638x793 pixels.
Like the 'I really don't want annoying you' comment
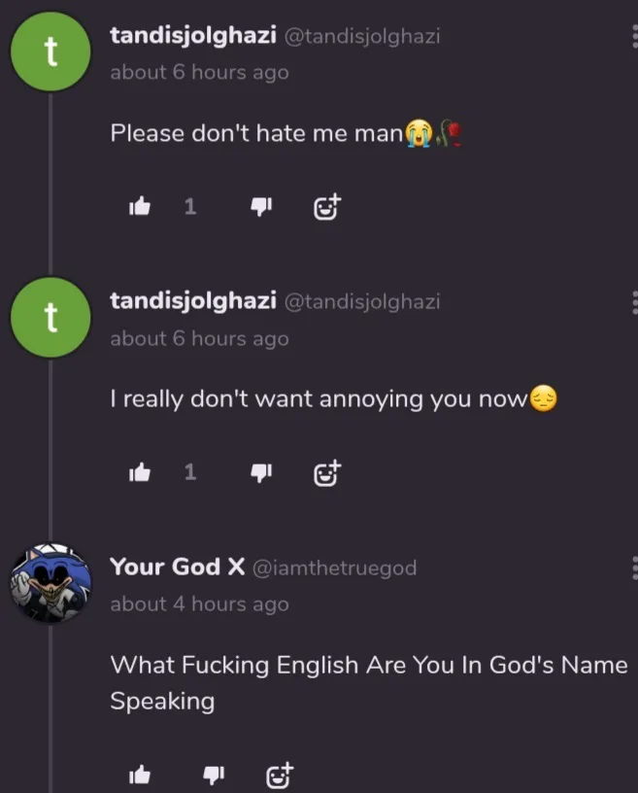click(x=140, y=472)
